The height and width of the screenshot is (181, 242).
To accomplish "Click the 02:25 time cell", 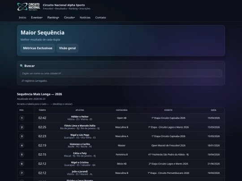I will 42,127.
